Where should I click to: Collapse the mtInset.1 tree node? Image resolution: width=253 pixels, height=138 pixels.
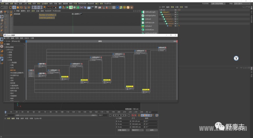click(x=164, y=21)
